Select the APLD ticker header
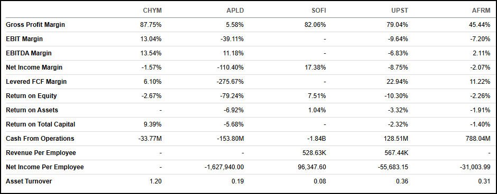The image size is (497, 194). (235, 11)
